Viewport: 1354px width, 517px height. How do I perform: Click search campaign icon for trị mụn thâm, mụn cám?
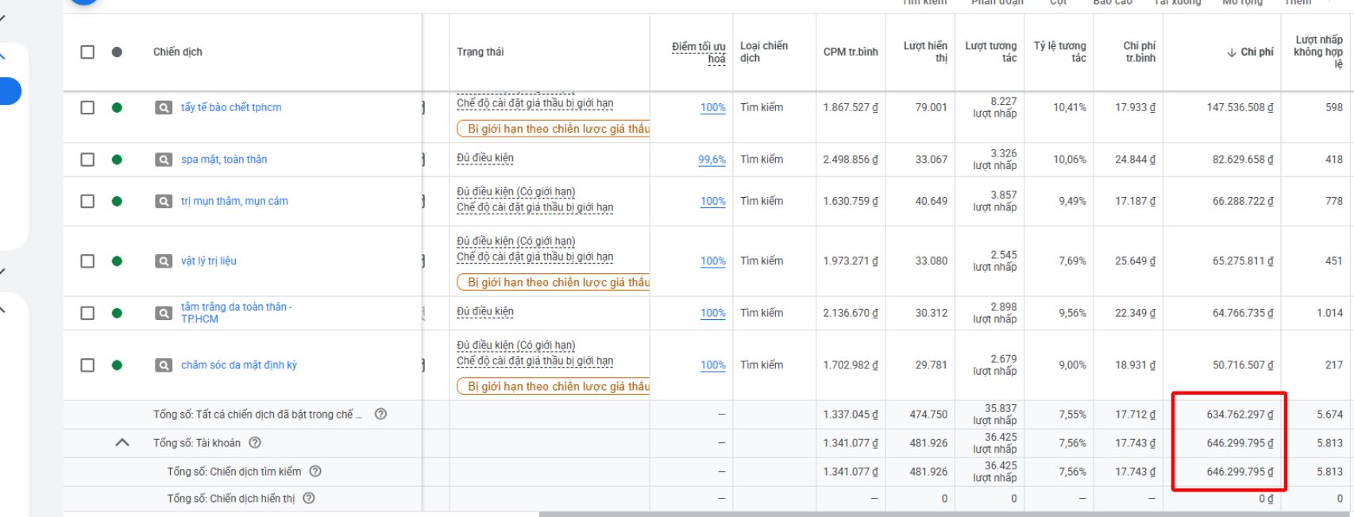[x=164, y=202]
